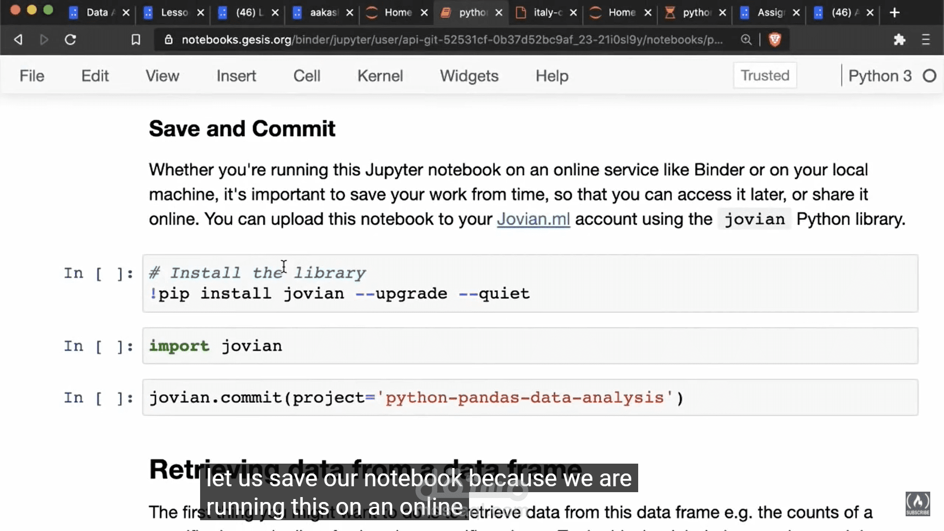
Task: Expand the File menu
Action: click(32, 76)
